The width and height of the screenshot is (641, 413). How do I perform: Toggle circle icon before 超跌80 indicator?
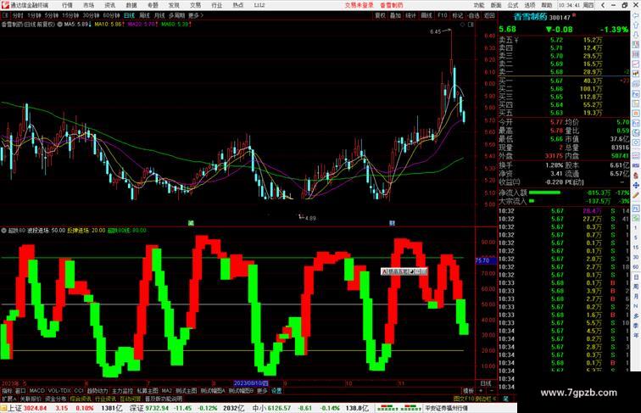[x=3, y=231]
